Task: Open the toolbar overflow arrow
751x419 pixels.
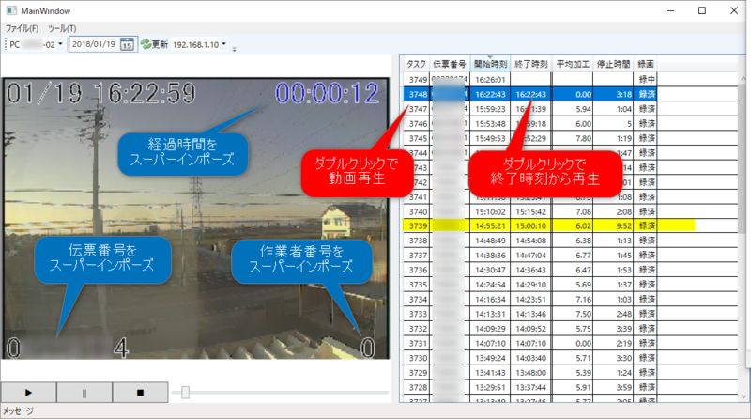Action: pos(234,49)
